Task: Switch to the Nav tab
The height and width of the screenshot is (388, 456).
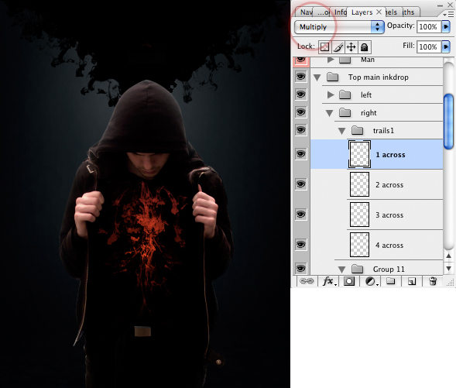Action: coord(307,12)
